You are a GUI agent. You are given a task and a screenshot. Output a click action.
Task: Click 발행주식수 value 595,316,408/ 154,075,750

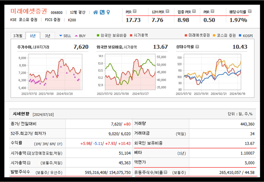(108, 173)
